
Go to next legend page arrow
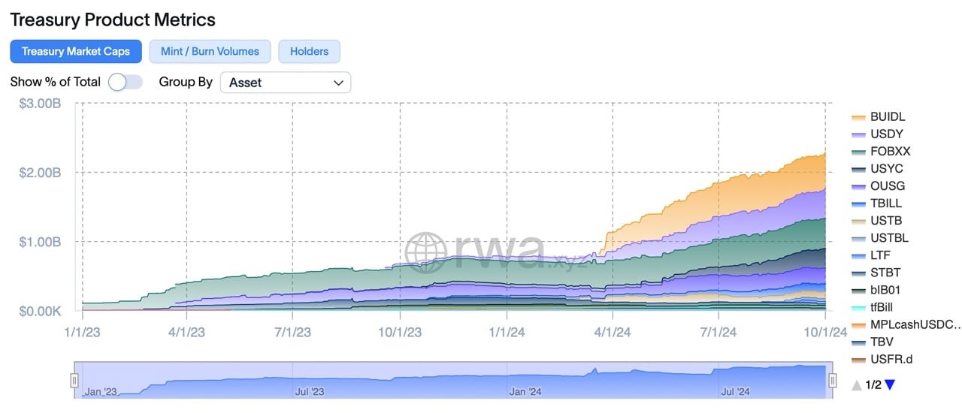(x=890, y=385)
